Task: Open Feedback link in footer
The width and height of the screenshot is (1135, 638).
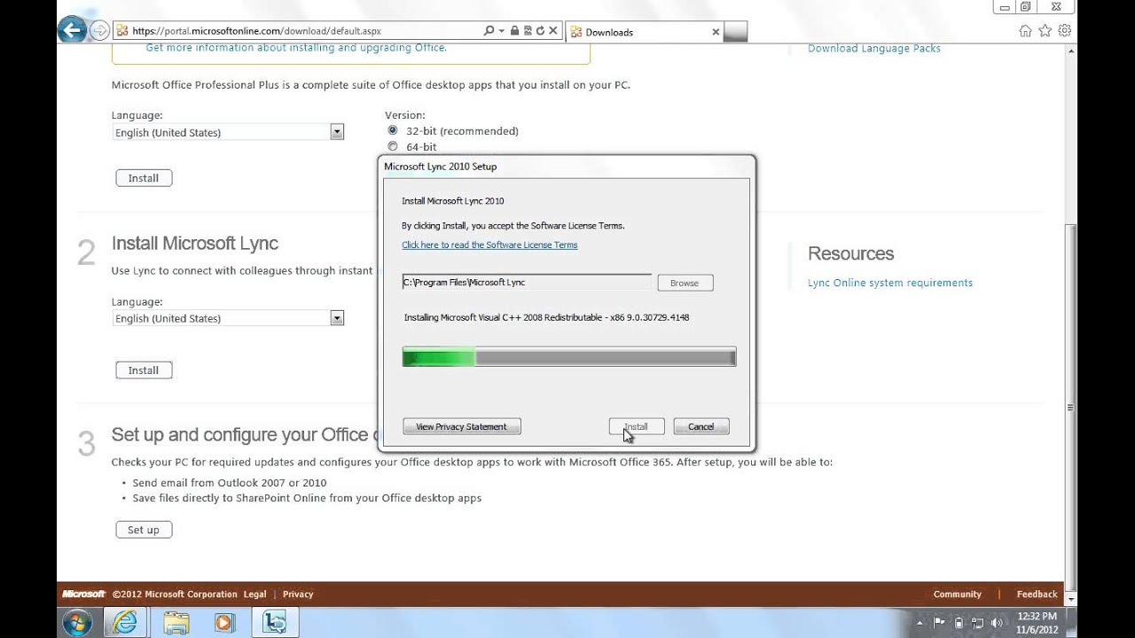Action: [1037, 594]
